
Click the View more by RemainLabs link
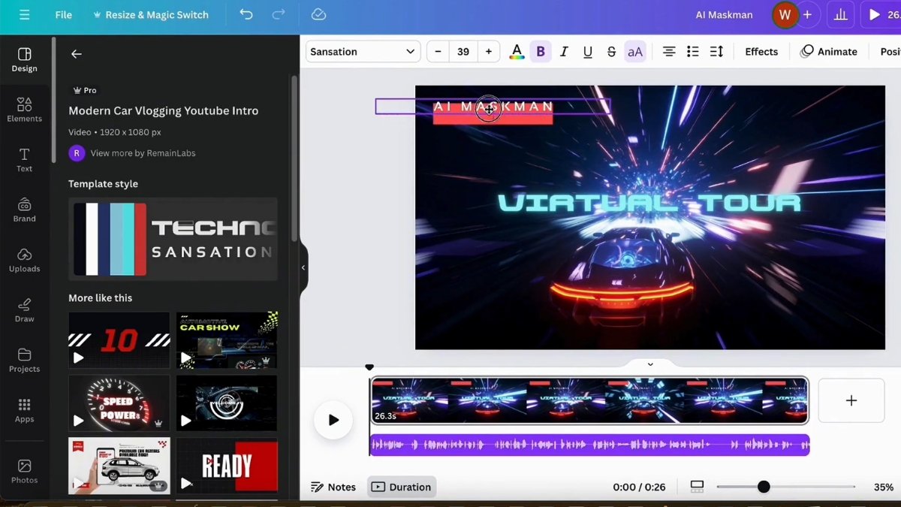[143, 152]
